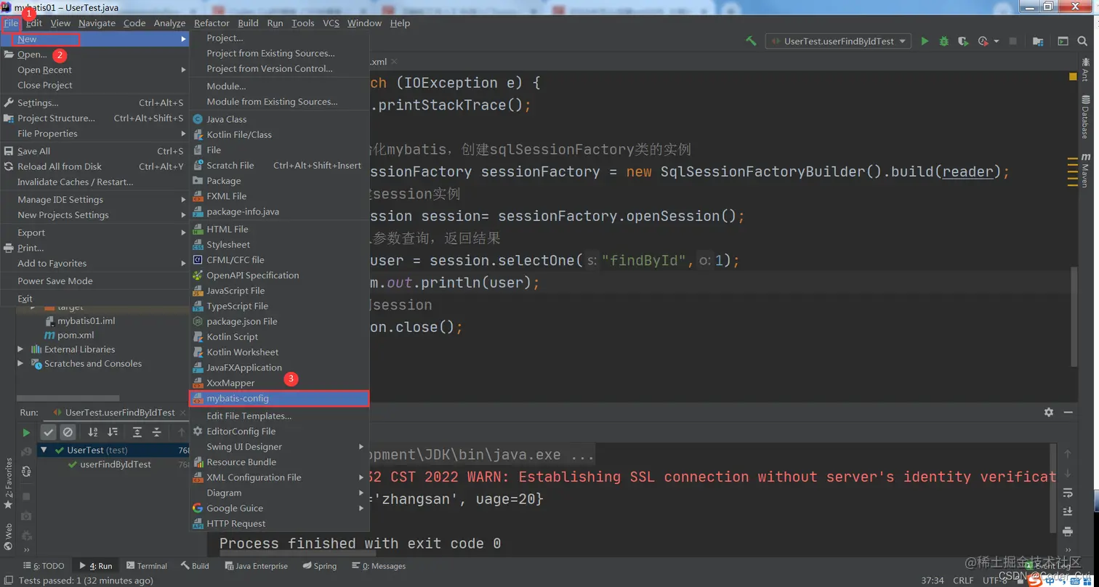Click the yellow code inspection indicator

coord(1072,76)
